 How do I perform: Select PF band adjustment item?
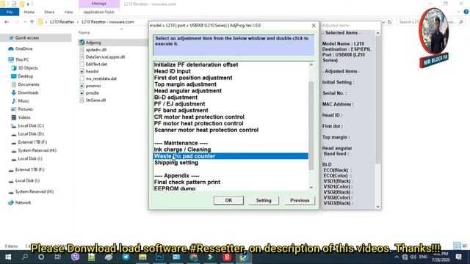click(x=181, y=111)
